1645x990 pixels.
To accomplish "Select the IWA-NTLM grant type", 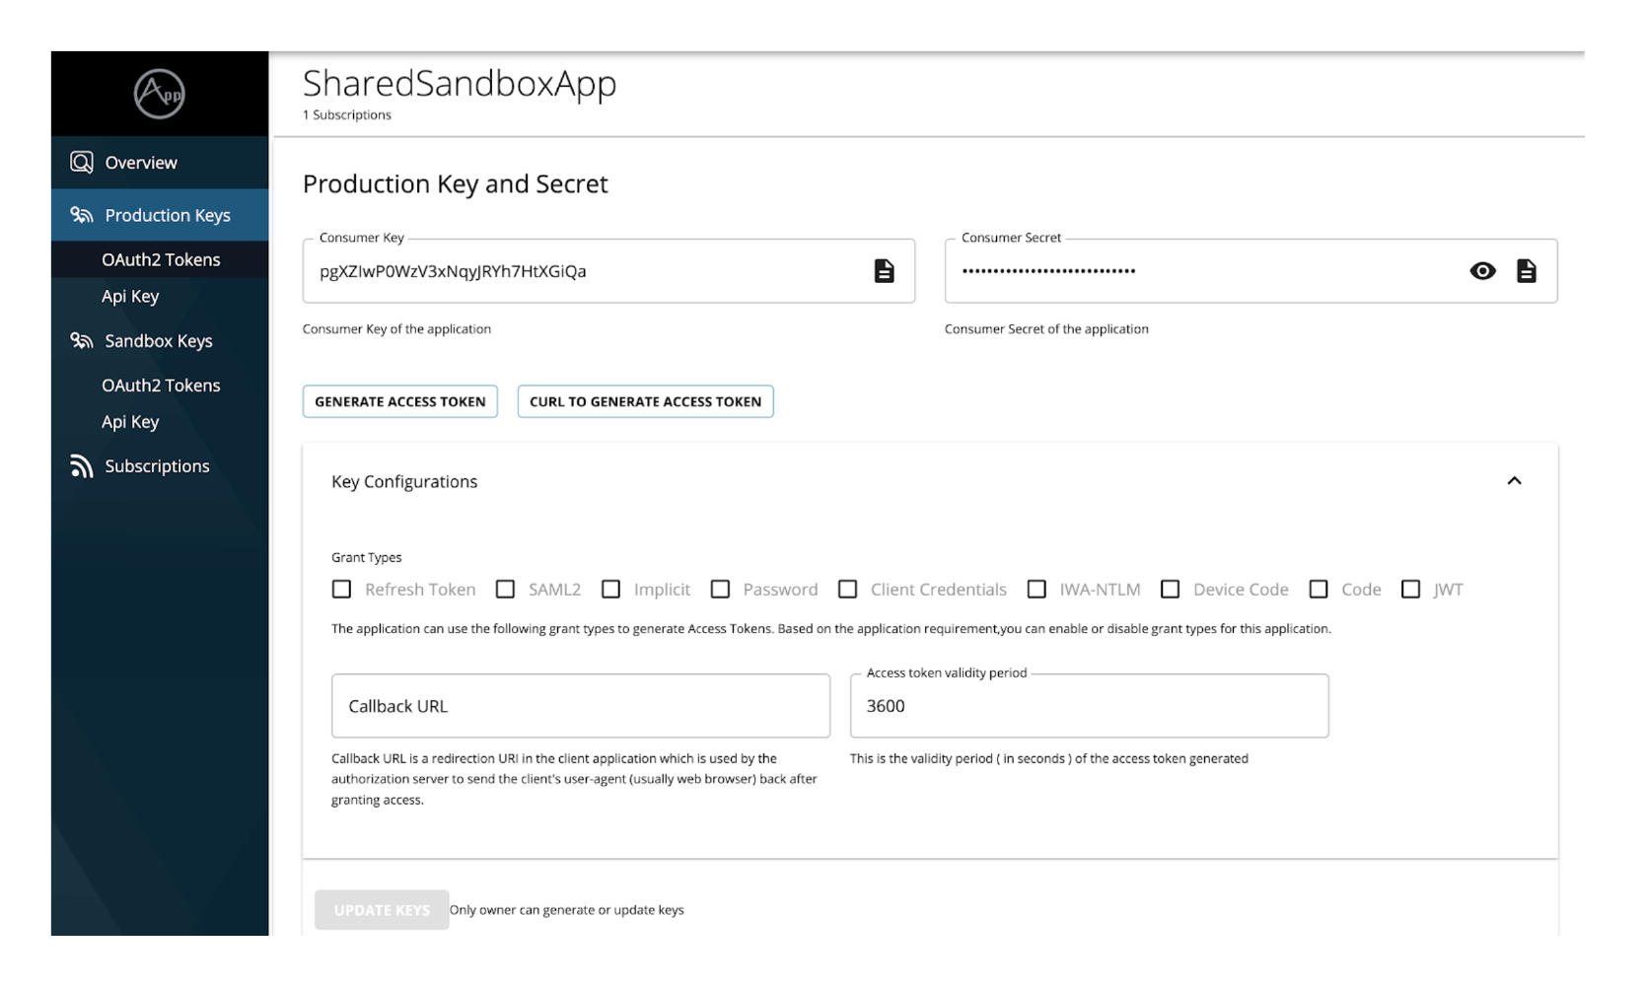I will point(1037,589).
